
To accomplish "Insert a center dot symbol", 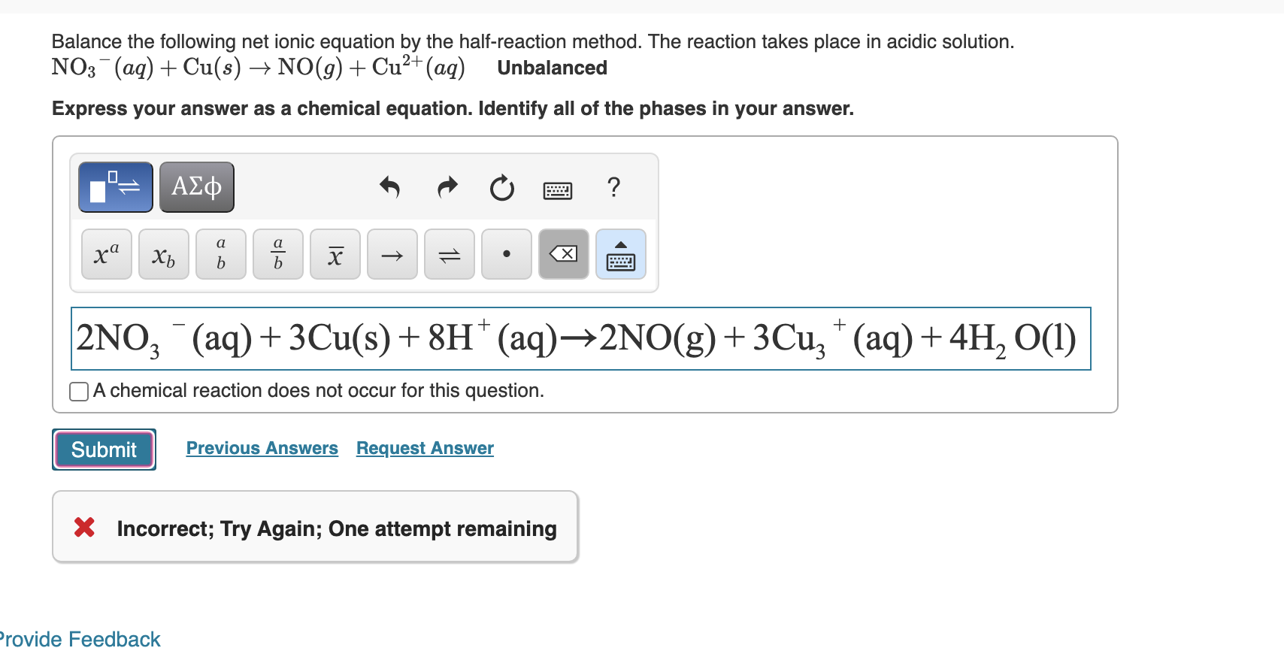I will pyautogui.click(x=506, y=254).
